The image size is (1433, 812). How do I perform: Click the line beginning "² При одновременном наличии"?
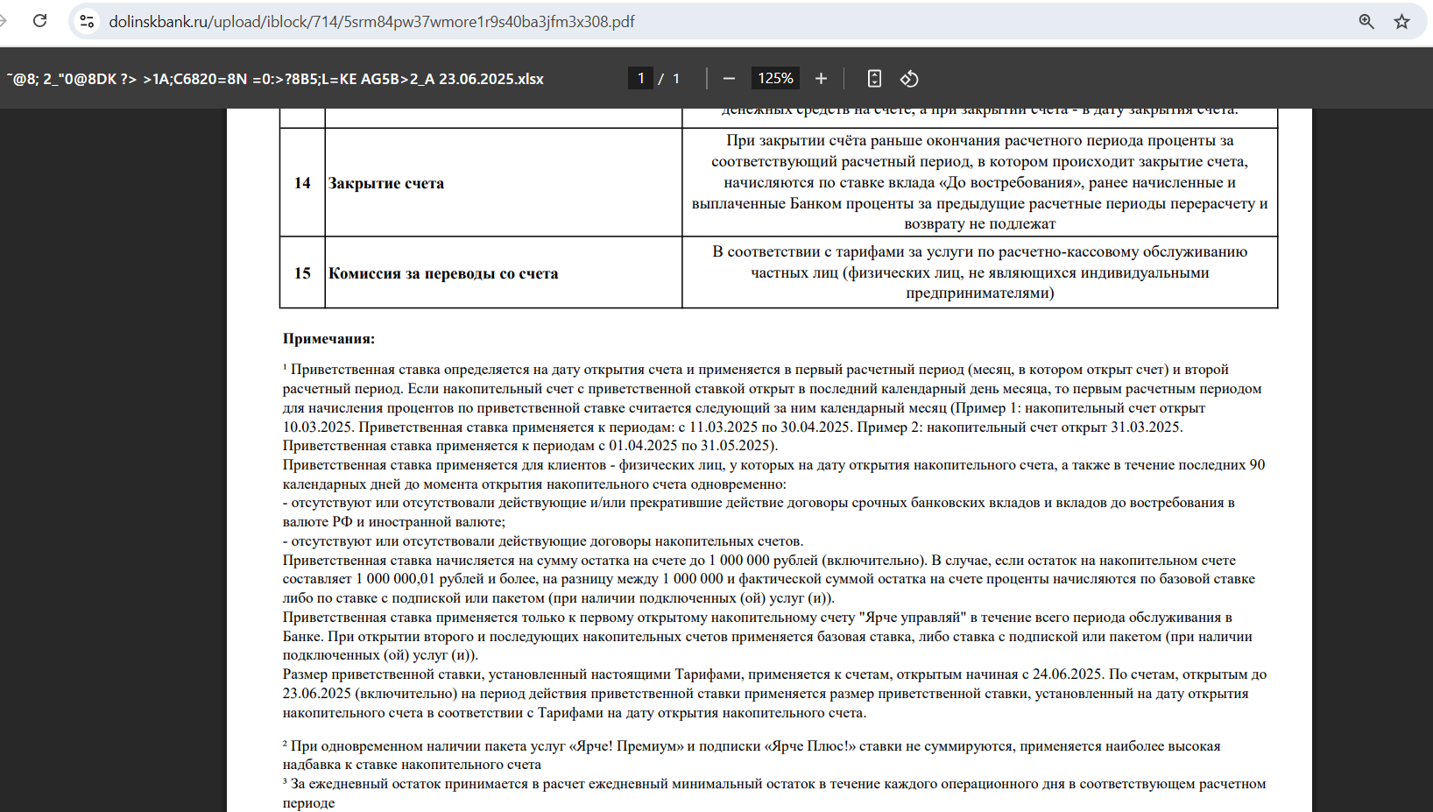point(752,746)
